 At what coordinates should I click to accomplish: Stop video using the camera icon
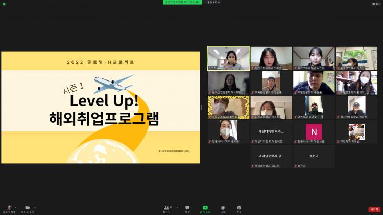coord(27,208)
